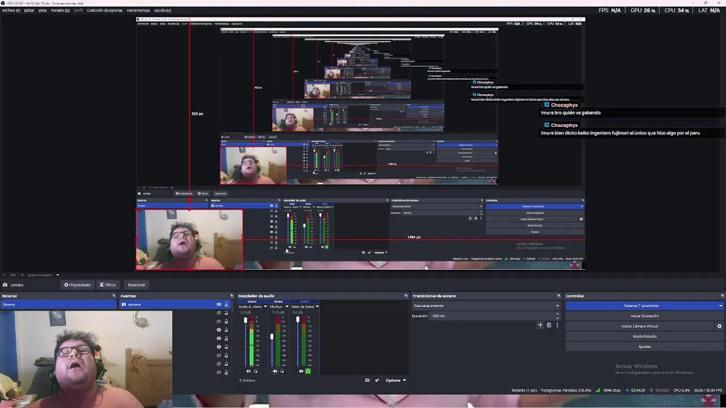Image resolution: width=726 pixels, height=408 pixels.
Task: Open the Perfil menu
Action: click(x=78, y=10)
